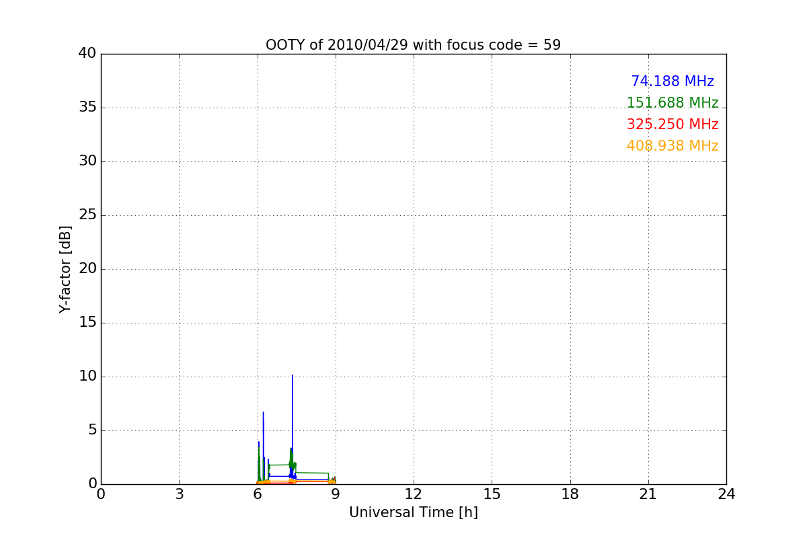Select the blue '74.188 MHz' legend label

[672, 81]
